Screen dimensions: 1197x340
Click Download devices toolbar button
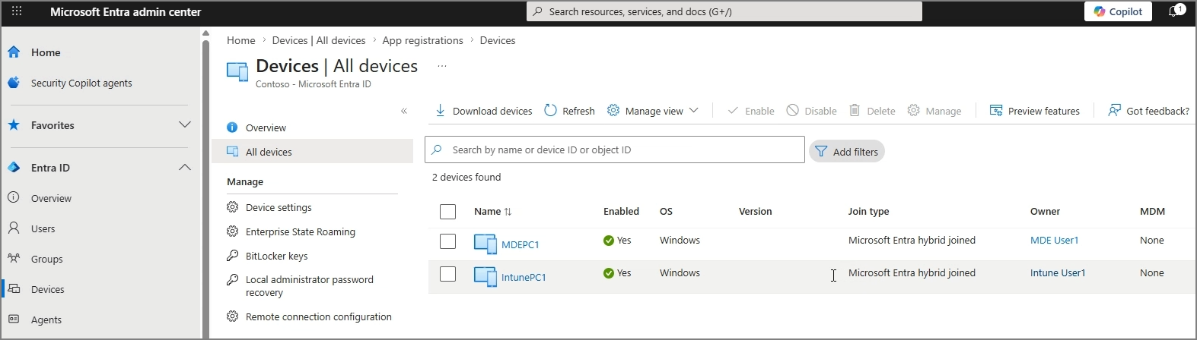pos(483,111)
